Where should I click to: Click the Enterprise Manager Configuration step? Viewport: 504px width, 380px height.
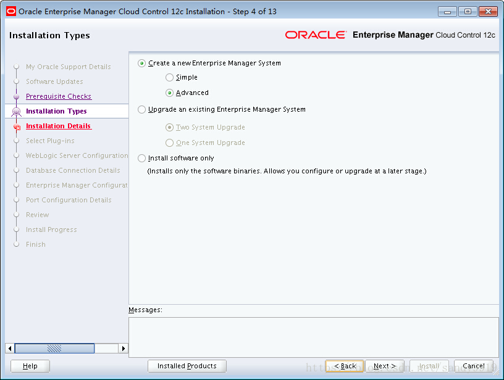point(77,185)
